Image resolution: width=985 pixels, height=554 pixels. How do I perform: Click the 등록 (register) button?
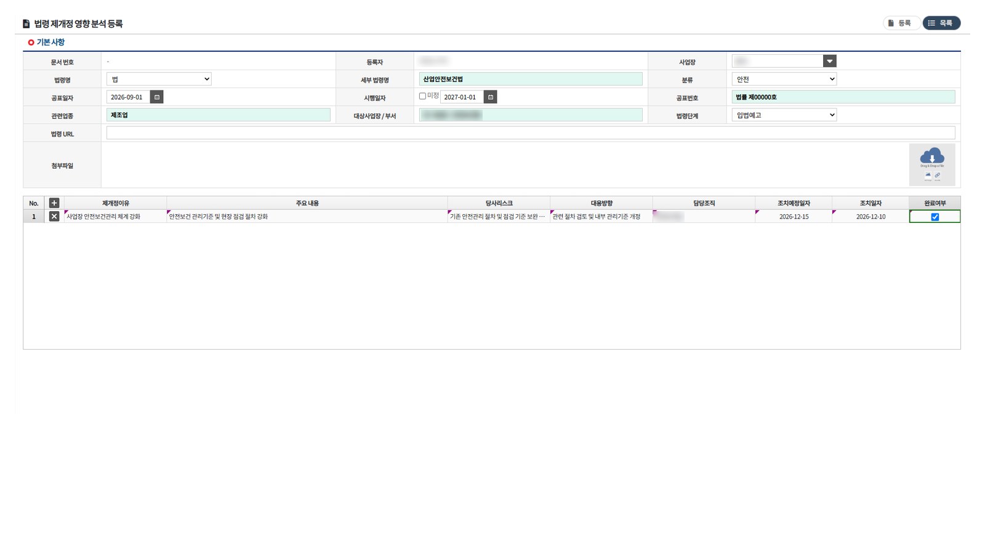click(x=901, y=23)
